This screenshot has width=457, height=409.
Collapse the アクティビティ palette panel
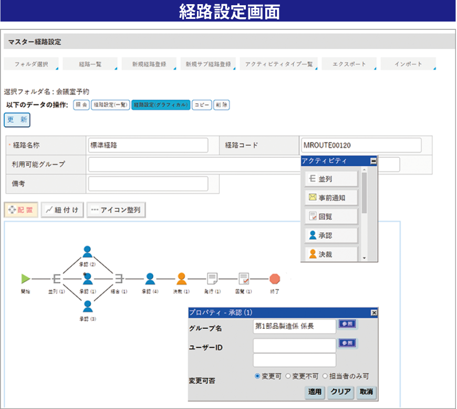click(373, 161)
